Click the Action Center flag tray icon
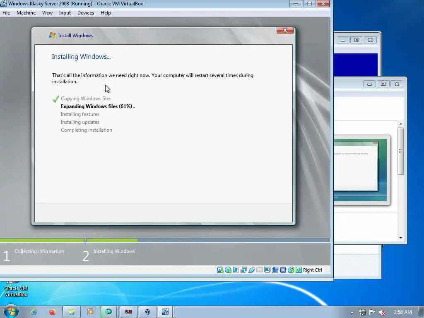 coord(372,312)
